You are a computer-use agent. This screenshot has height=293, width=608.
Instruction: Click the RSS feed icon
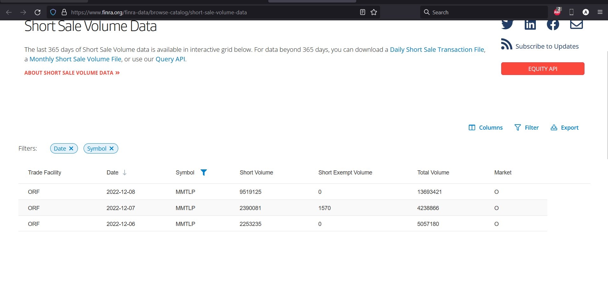(x=507, y=44)
